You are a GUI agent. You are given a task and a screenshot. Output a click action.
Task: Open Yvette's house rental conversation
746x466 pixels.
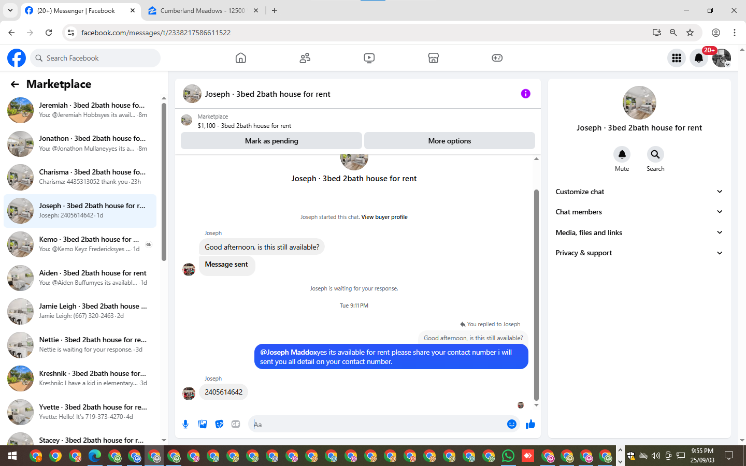[x=80, y=412]
